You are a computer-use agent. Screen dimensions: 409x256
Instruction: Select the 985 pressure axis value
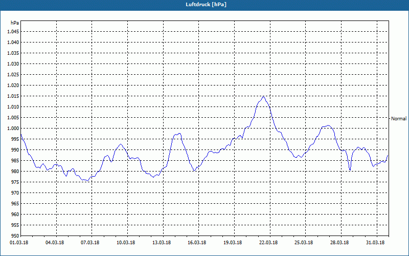coord(15,161)
